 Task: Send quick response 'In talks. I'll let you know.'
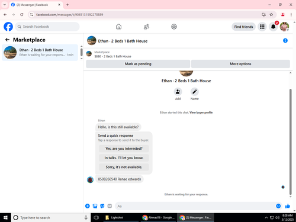(x=124, y=157)
